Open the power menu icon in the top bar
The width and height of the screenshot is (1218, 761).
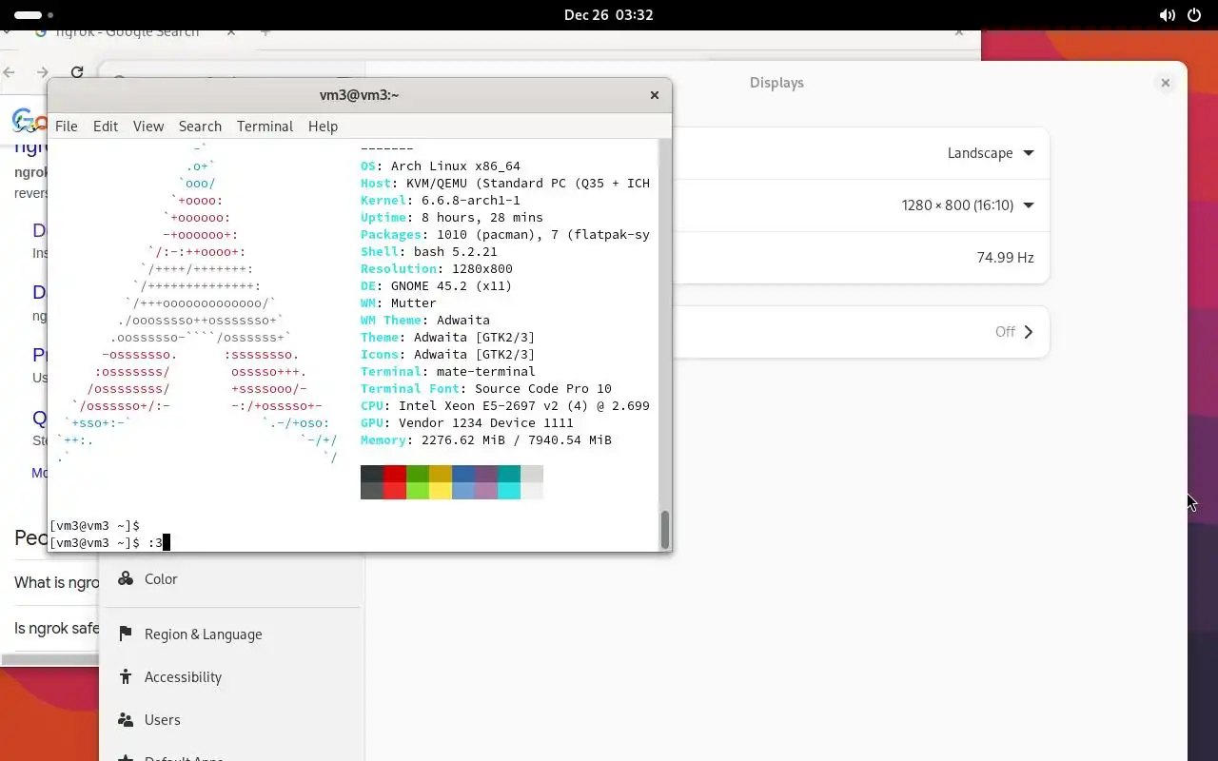point(1195,15)
